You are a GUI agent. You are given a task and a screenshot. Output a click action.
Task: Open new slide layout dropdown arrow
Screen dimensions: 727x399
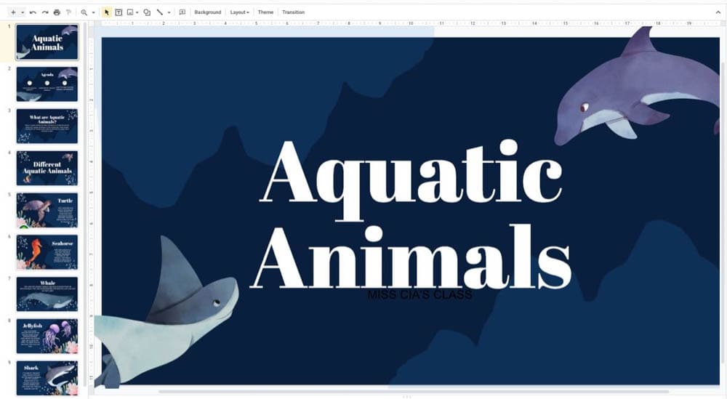(x=23, y=12)
